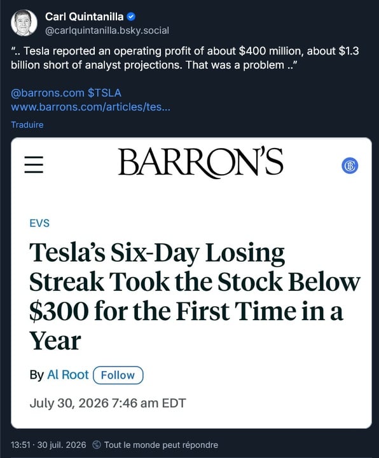Click the blue verified checkmark badge
This screenshot has width=379, height=458.
[x=131, y=17]
